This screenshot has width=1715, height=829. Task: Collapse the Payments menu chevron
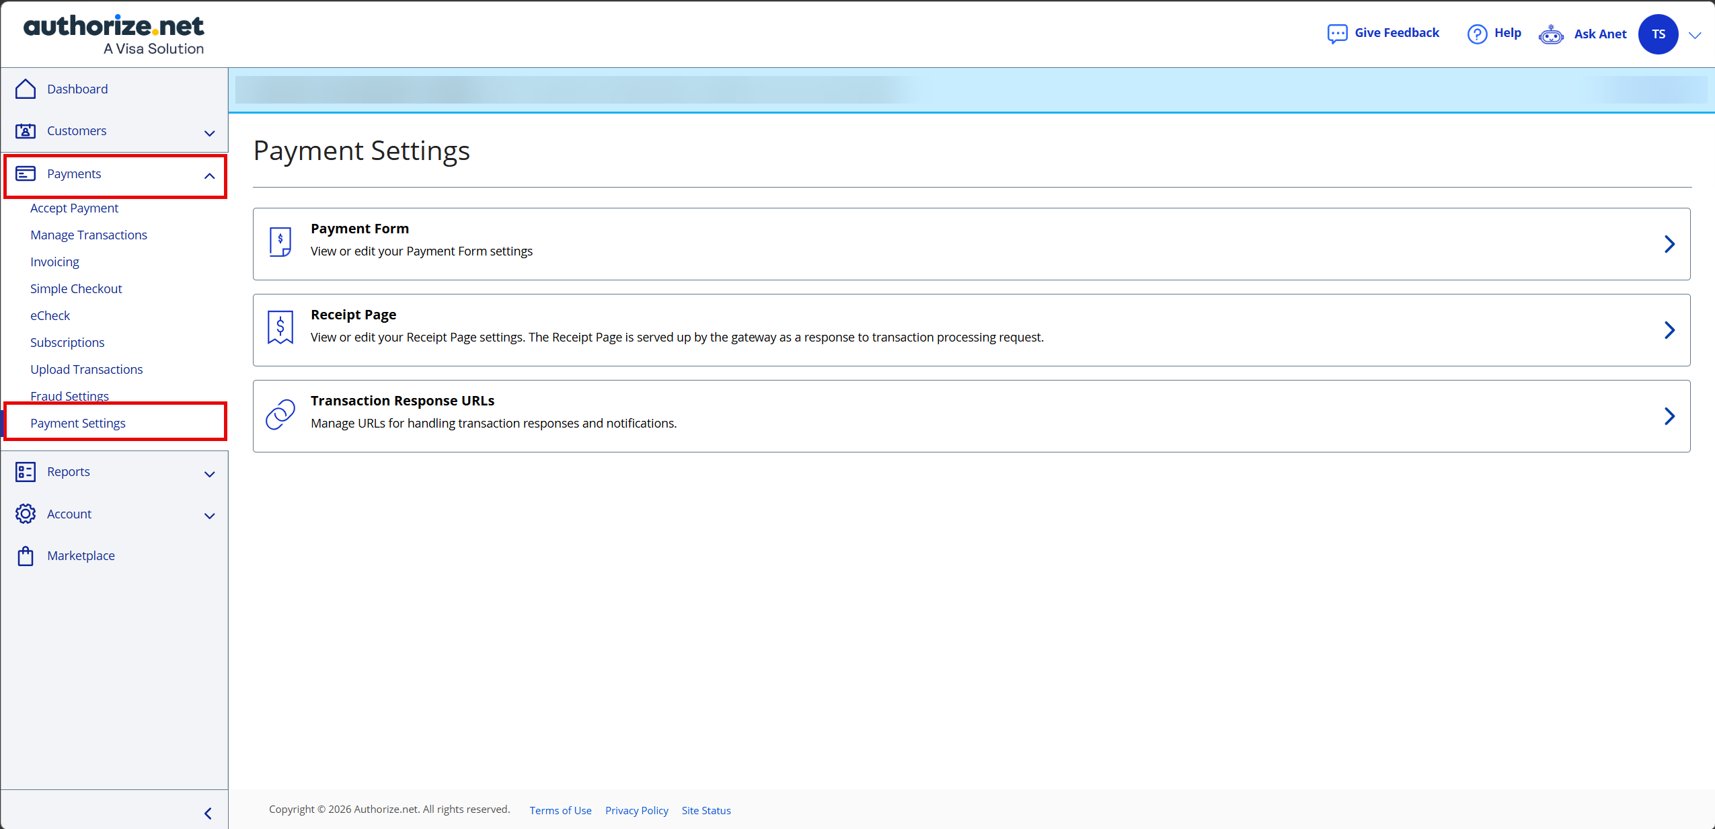pos(209,176)
